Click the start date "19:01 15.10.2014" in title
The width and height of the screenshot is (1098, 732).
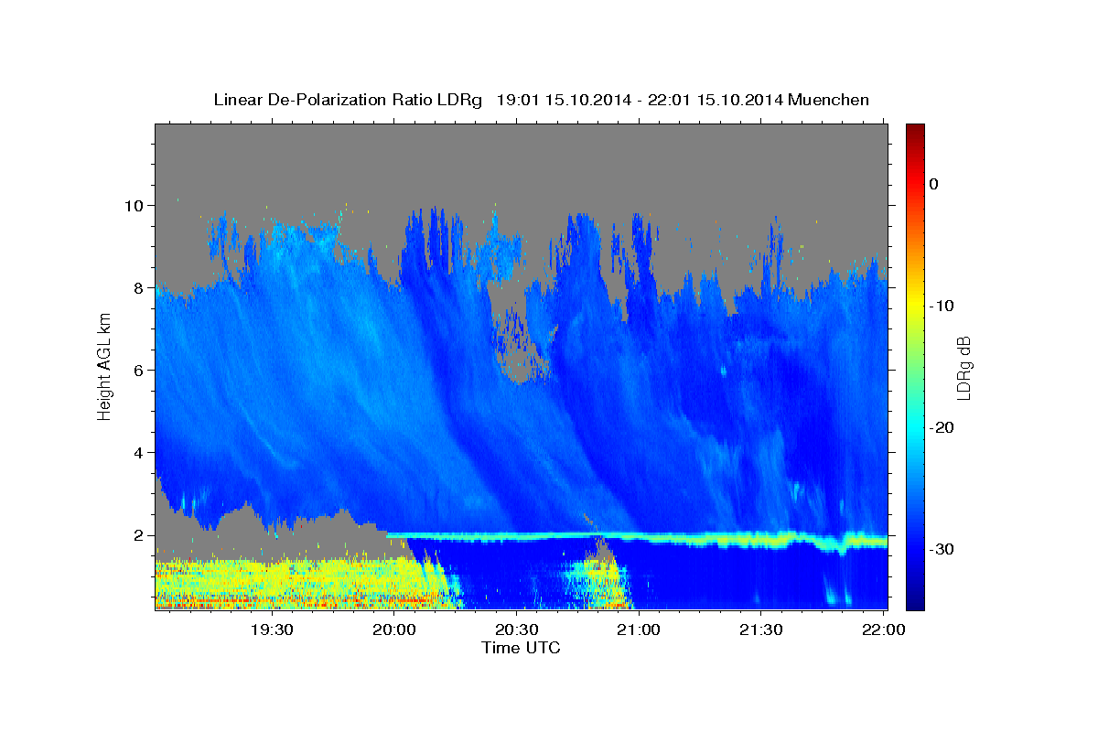564,100
